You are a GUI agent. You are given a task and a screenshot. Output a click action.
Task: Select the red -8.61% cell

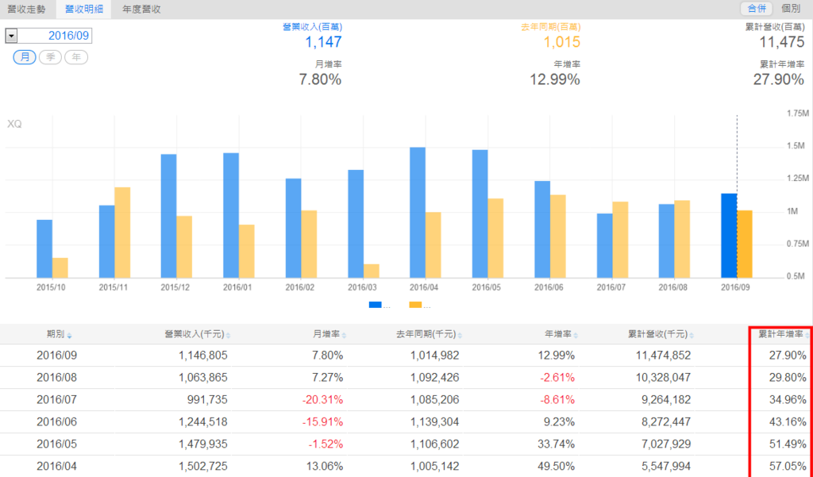tap(557, 400)
